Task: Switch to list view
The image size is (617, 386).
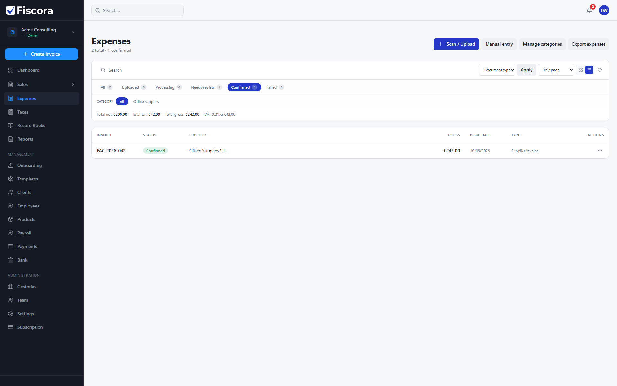Action: [589, 70]
